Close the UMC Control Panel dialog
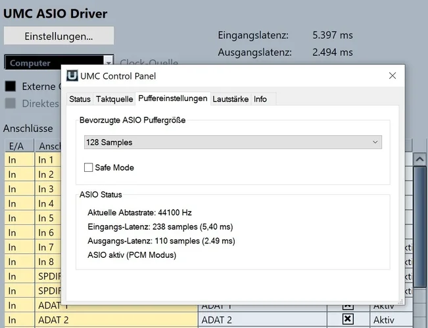Screen dimensions: 428x328 click(x=392, y=75)
